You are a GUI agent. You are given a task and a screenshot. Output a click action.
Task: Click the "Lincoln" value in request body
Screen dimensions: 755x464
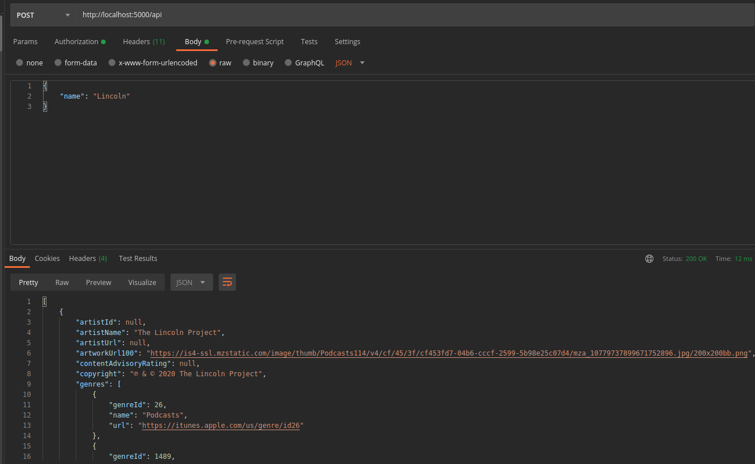[x=111, y=96]
